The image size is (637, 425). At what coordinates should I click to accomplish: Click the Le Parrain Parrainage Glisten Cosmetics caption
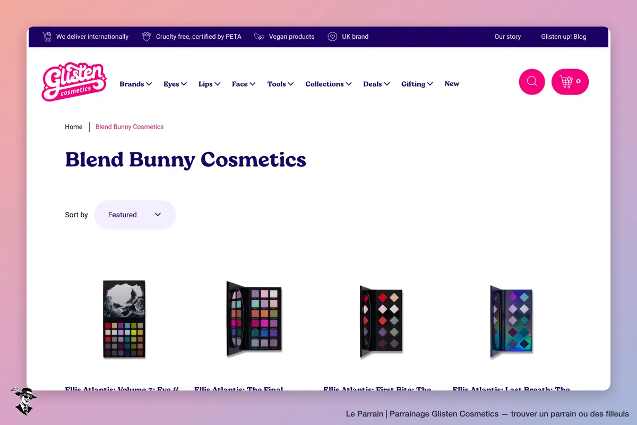click(x=487, y=413)
